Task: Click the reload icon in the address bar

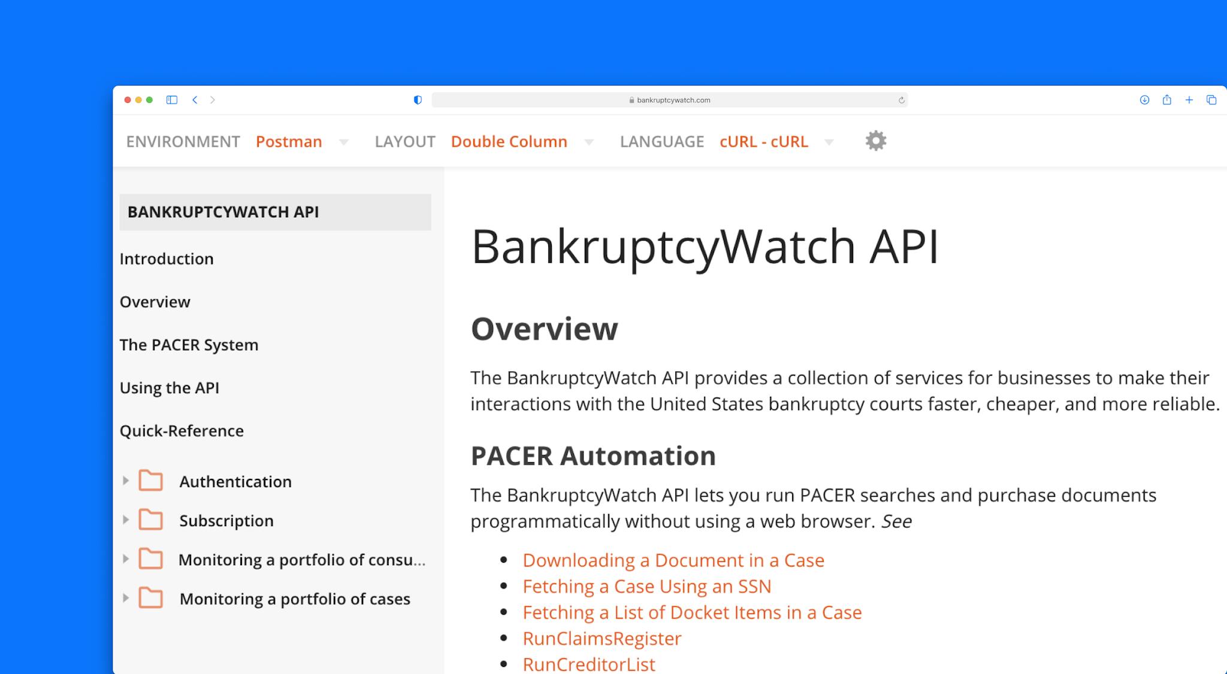Action: coord(901,100)
